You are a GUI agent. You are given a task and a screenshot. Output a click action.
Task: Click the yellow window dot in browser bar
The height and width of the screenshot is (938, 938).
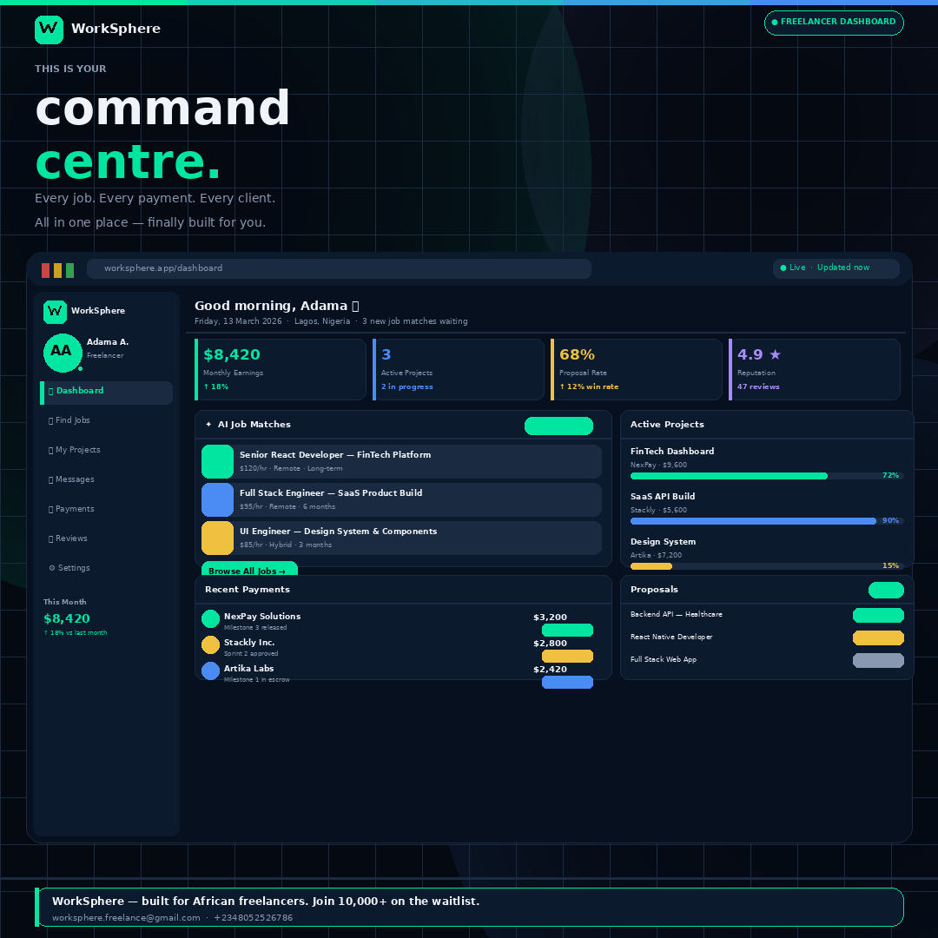pos(58,270)
